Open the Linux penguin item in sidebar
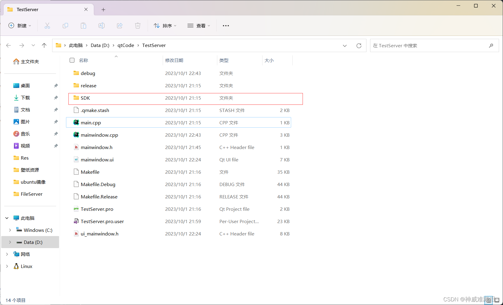The height and width of the screenshot is (305, 503). (x=23, y=266)
